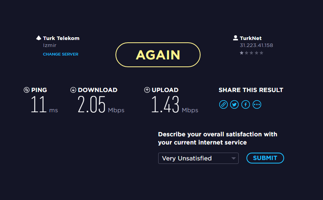Click the satisfaction dropdown arrow
The image size is (323, 200).
233,158
